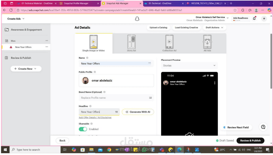Click the Headline info icon
The width and height of the screenshot is (273, 155).
coord(90,106)
